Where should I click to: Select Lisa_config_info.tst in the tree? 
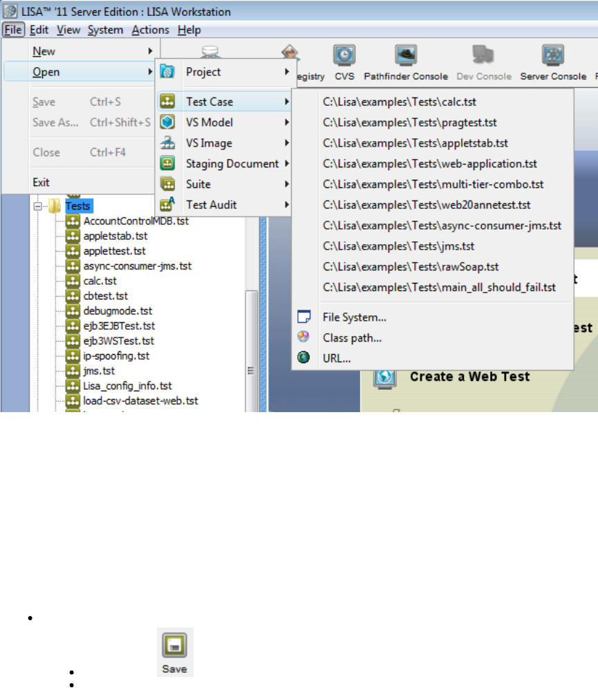point(127,386)
